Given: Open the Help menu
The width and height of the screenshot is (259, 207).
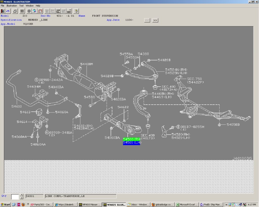Looking at the screenshot, I should tap(38, 6).
